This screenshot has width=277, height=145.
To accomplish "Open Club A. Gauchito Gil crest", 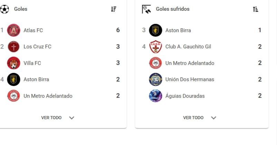I will 155,47.
